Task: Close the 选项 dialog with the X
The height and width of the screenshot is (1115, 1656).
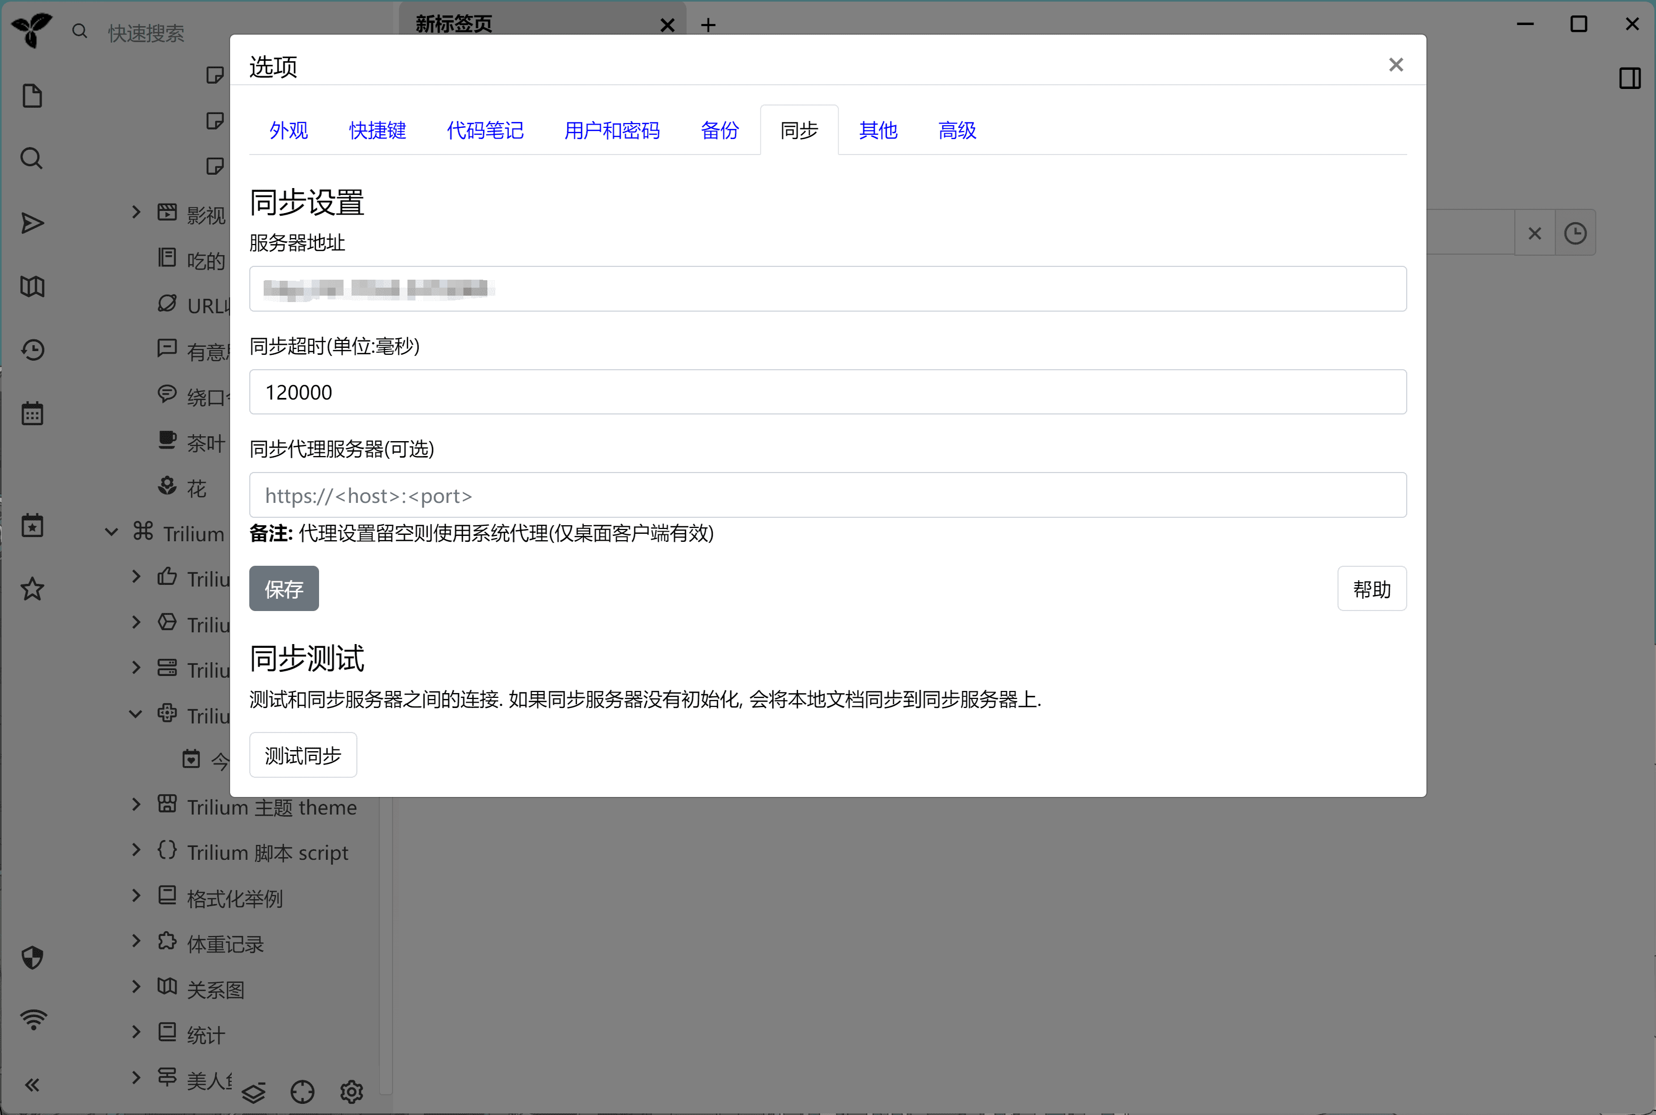Action: [x=1396, y=64]
